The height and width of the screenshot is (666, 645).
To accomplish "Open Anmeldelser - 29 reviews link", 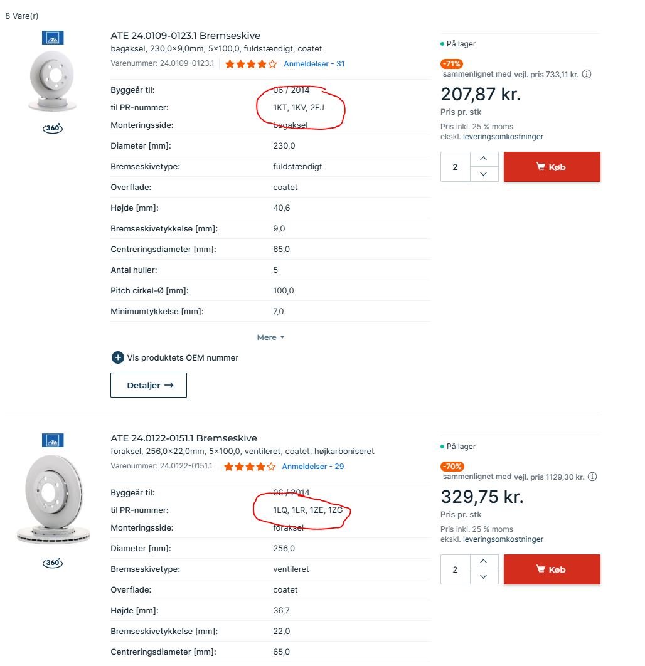I will tap(312, 467).
